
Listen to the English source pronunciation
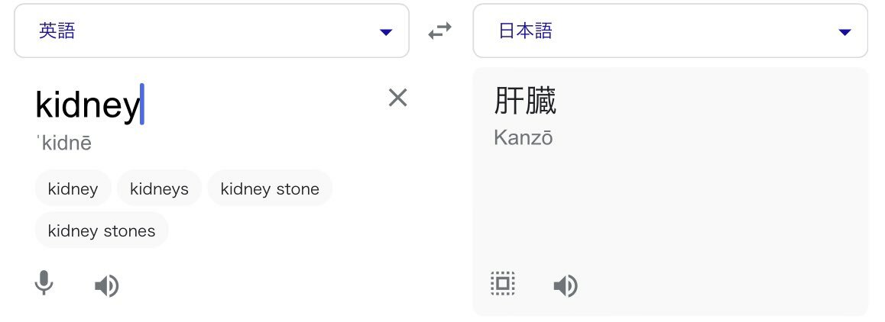tap(107, 286)
